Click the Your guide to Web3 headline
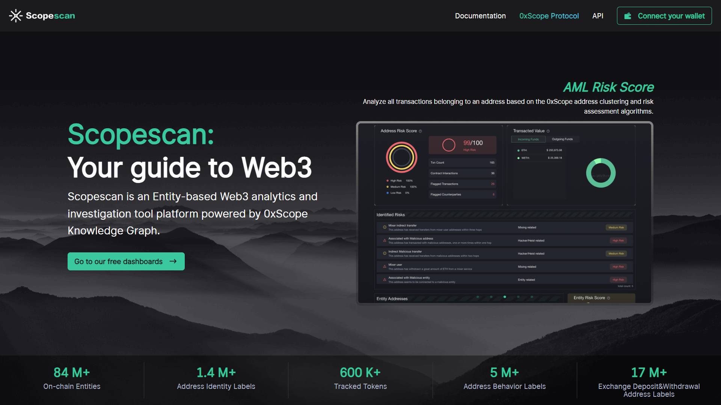 (x=190, y=167)
